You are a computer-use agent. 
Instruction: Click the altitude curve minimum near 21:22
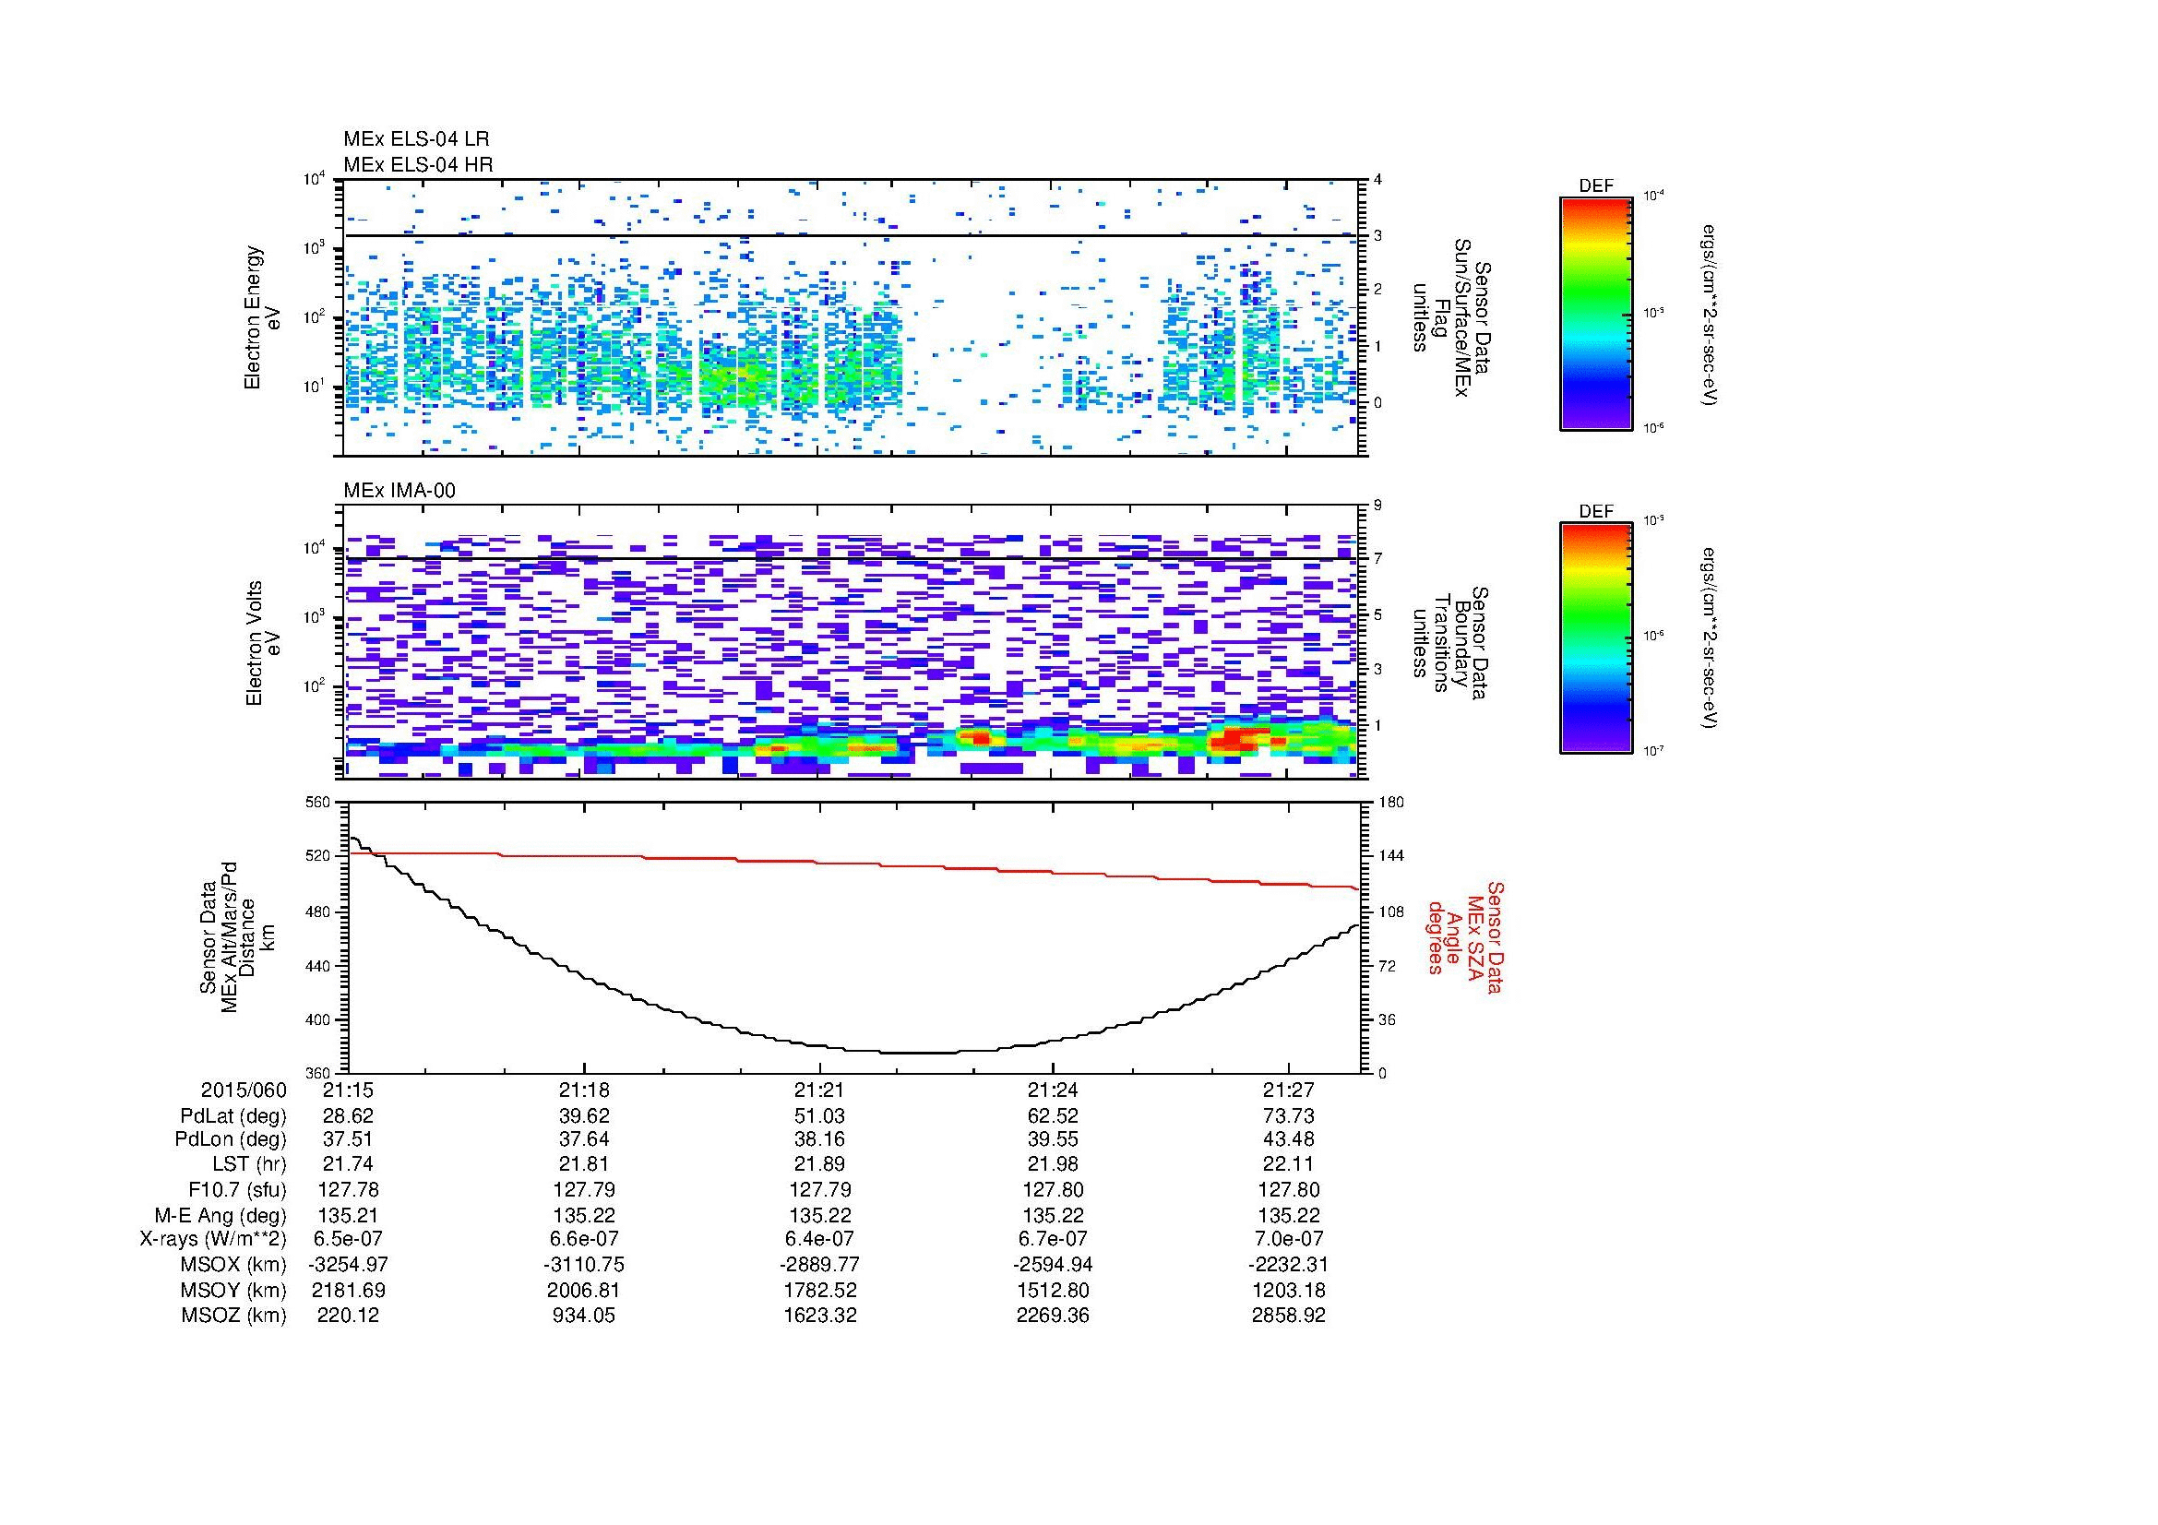tap(919, 1053)
